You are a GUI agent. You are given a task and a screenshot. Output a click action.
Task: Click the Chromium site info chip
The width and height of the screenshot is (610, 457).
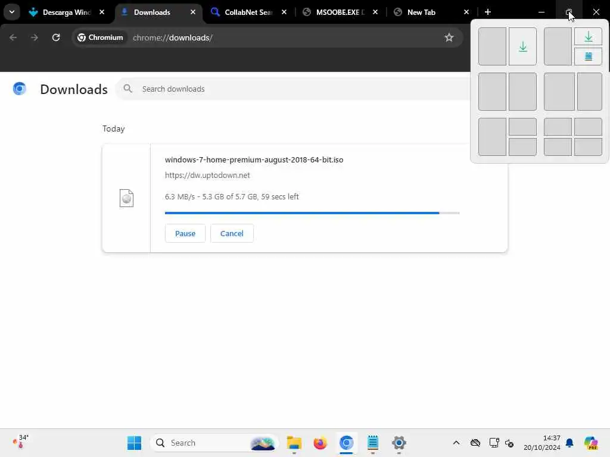pos(100,37)
